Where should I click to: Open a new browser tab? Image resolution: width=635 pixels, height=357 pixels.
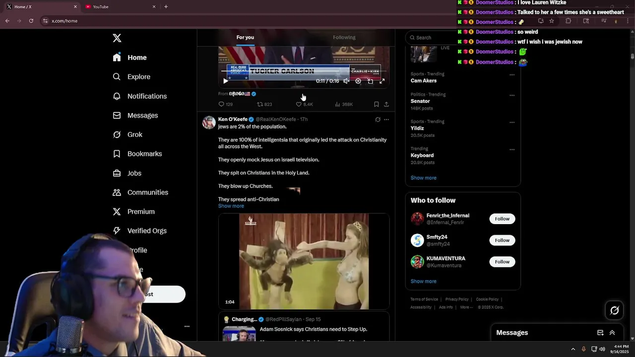click(166, 7)
